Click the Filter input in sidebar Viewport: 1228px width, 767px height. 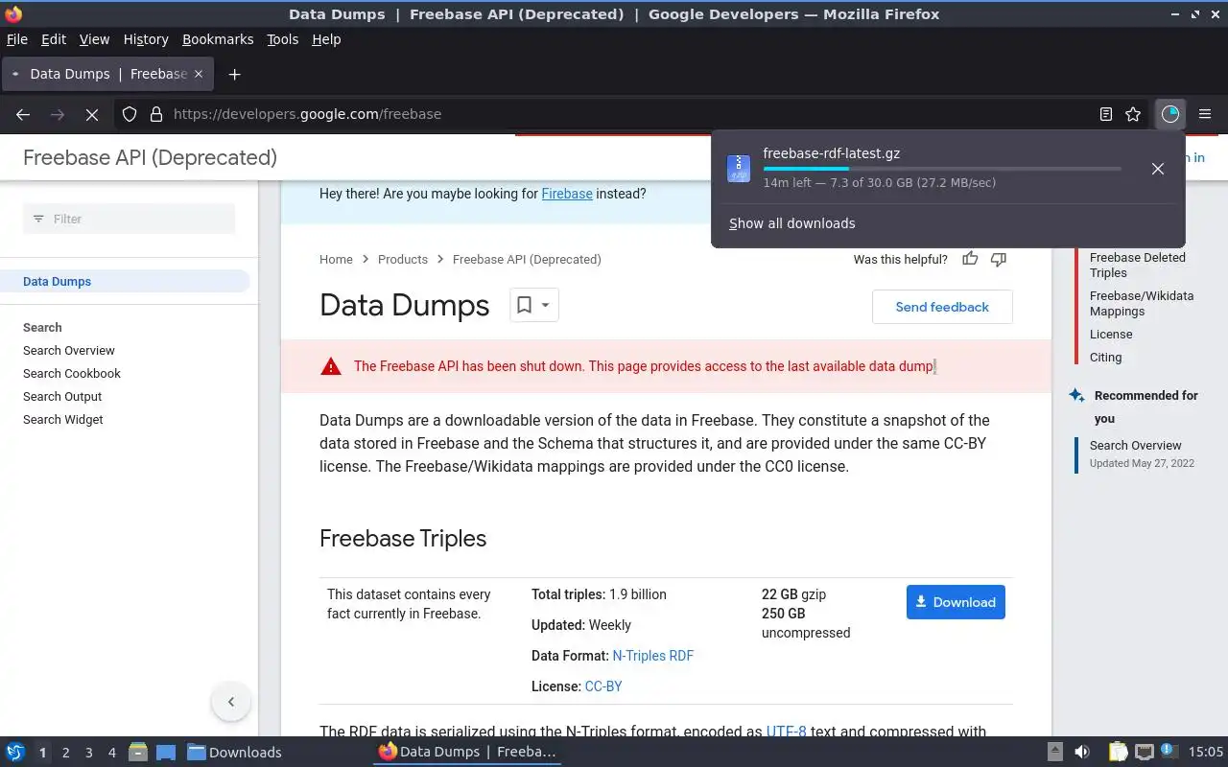(x=129, y=219)
